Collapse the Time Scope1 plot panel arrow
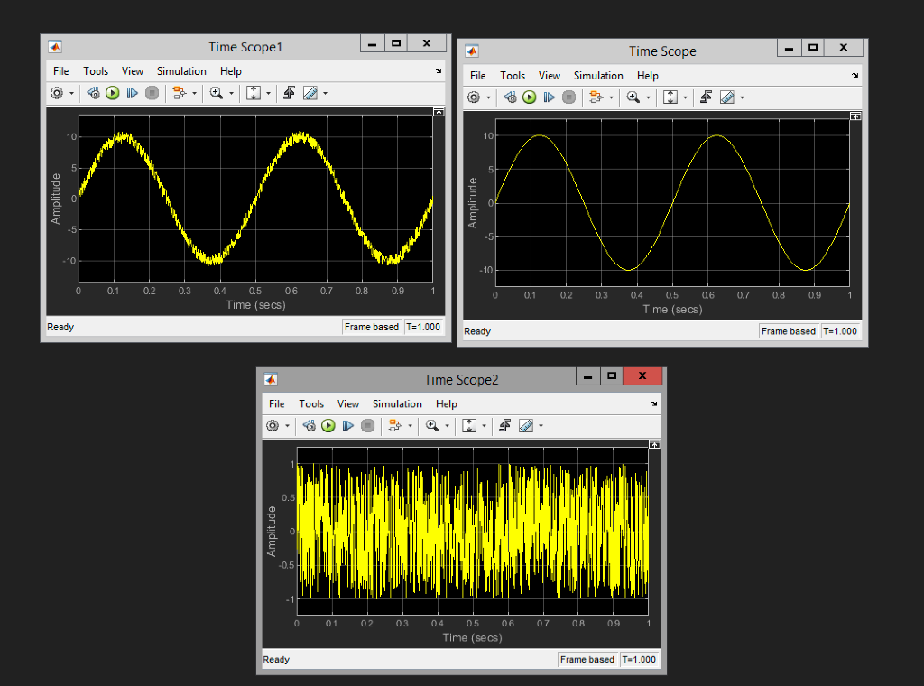 [439, 111]
